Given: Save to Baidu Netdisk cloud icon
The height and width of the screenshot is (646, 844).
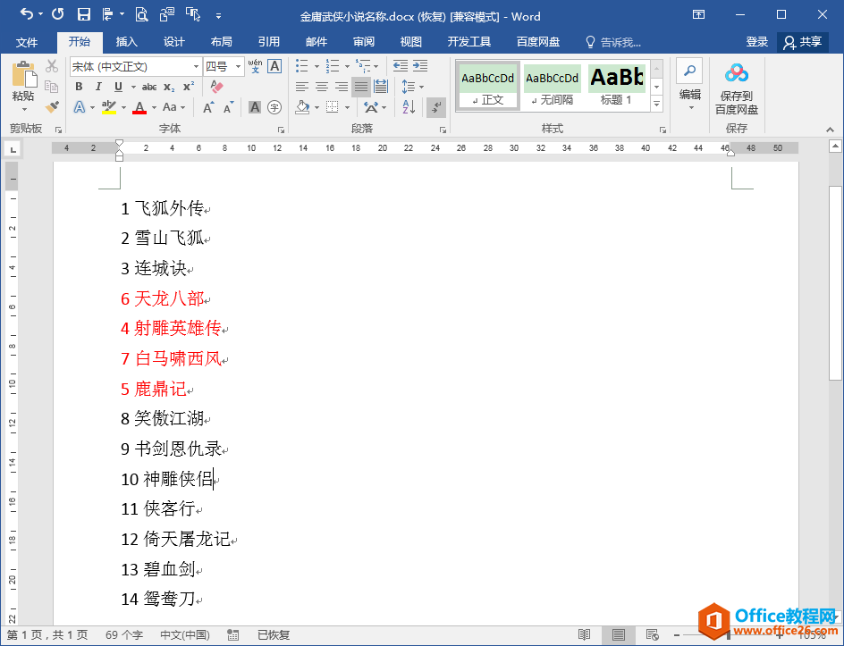Looking at the screenshot, I should coord(737,72).
